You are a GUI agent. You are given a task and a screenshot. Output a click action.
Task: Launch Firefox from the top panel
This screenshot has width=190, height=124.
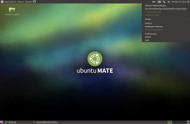pos(34,2)
